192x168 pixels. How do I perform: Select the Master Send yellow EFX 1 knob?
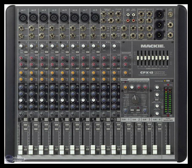[x=125, y=73]
